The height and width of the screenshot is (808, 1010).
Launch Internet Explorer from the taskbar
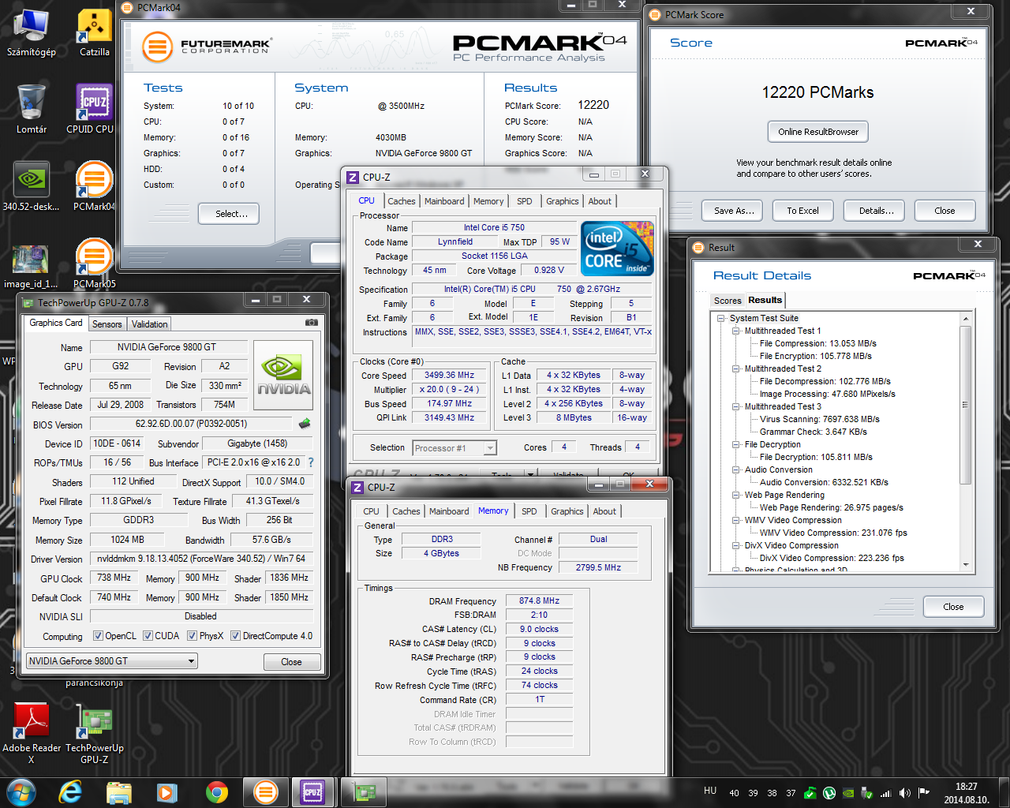tap(71, 792)
